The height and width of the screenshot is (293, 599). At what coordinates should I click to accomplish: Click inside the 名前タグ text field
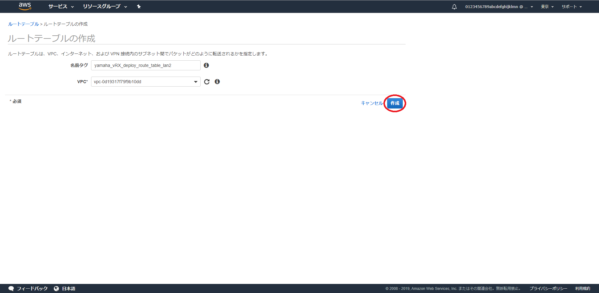145,65
